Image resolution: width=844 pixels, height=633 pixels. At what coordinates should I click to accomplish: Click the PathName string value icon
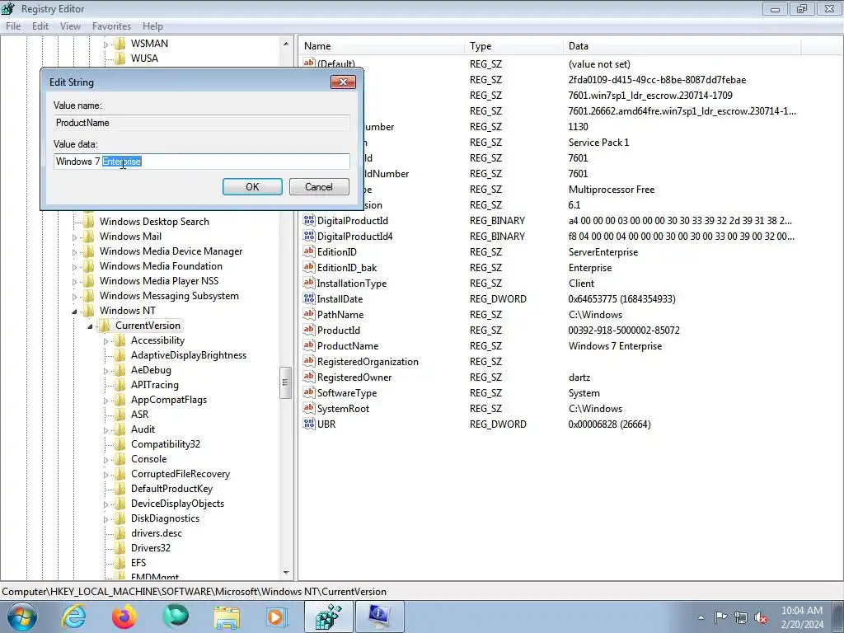coord(309,314)
